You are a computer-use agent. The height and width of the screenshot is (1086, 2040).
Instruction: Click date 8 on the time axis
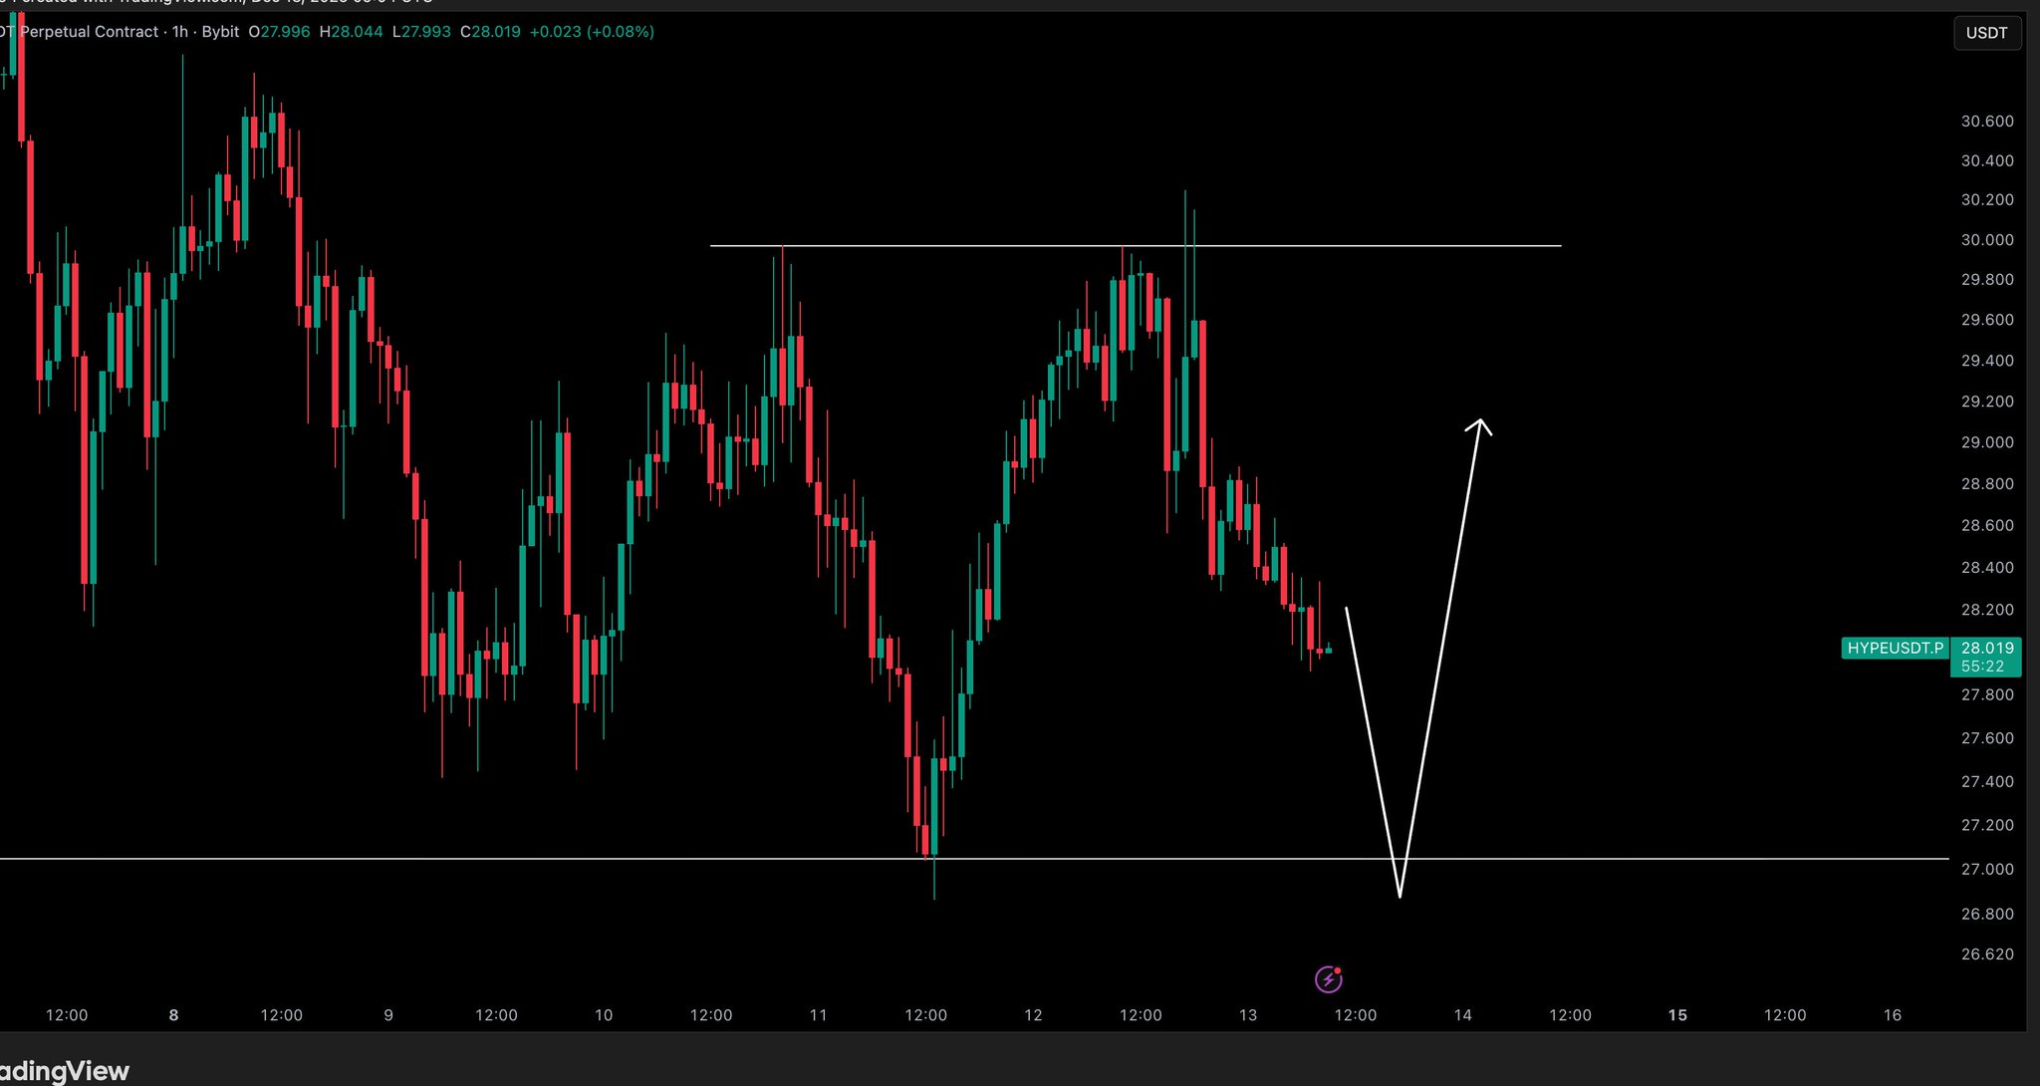coord(173,1015)
